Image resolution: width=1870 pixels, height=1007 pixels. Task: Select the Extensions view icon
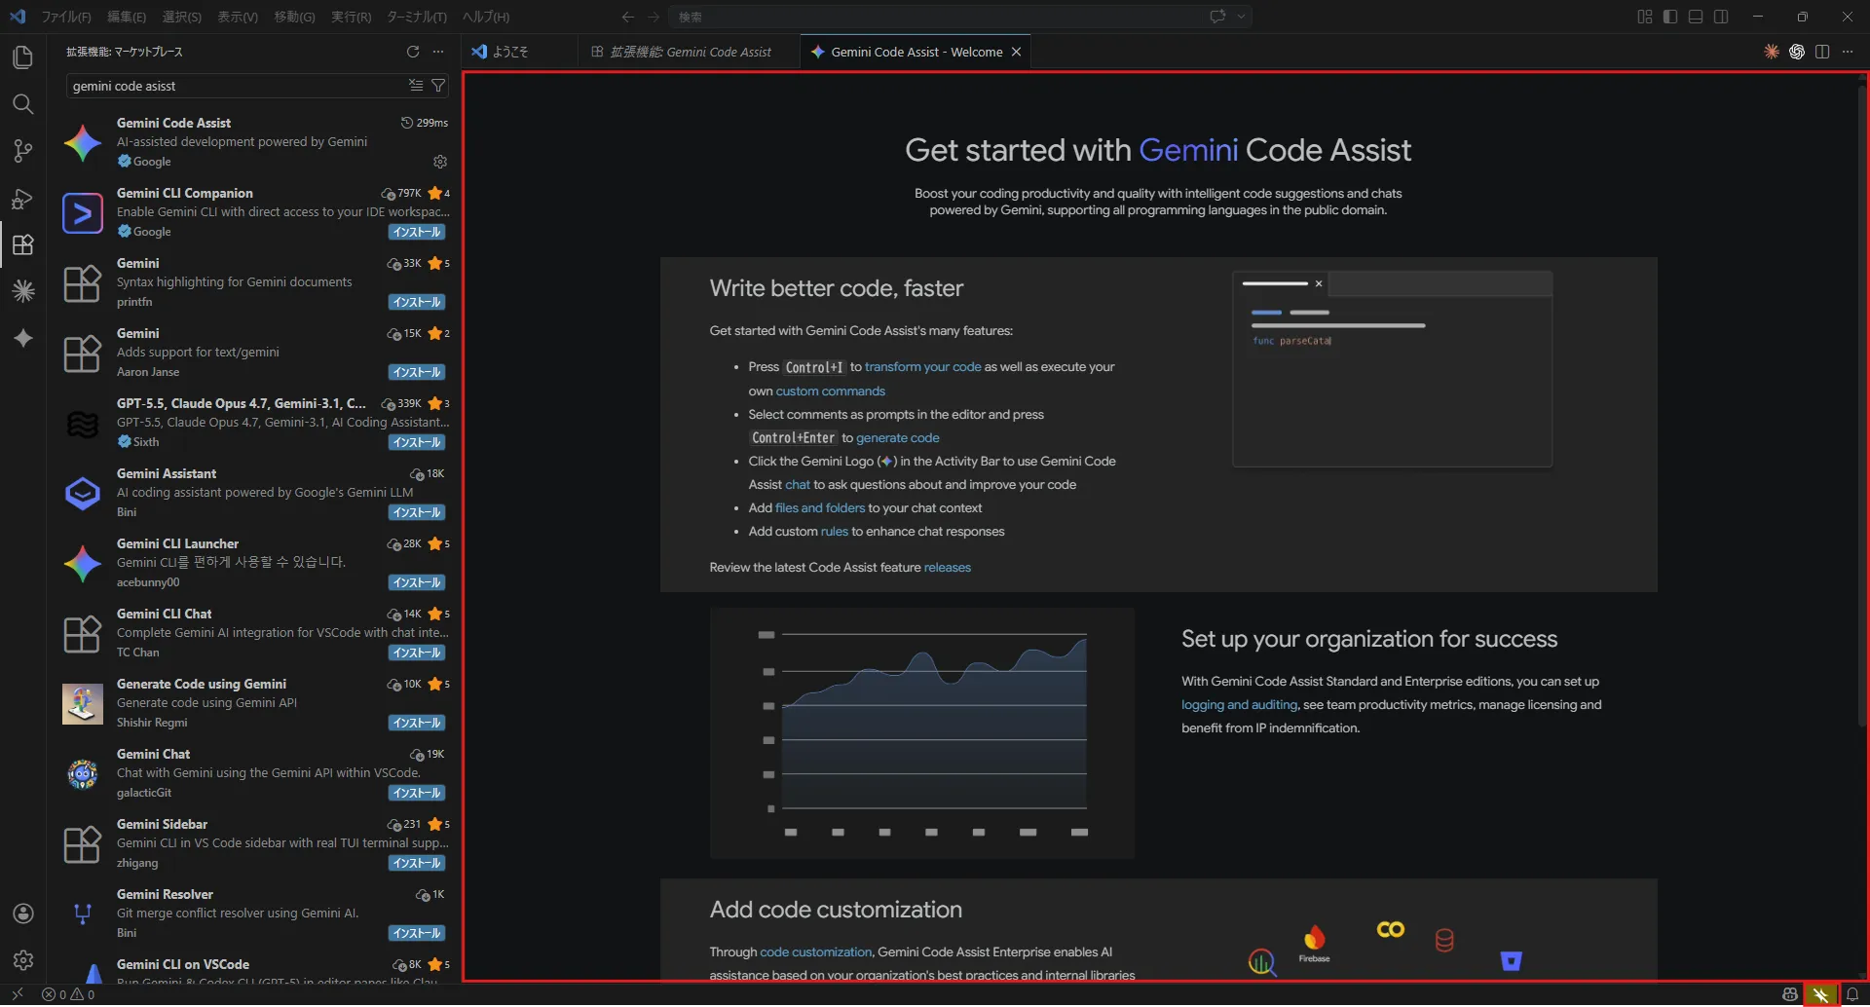click(x=22, y=244)
